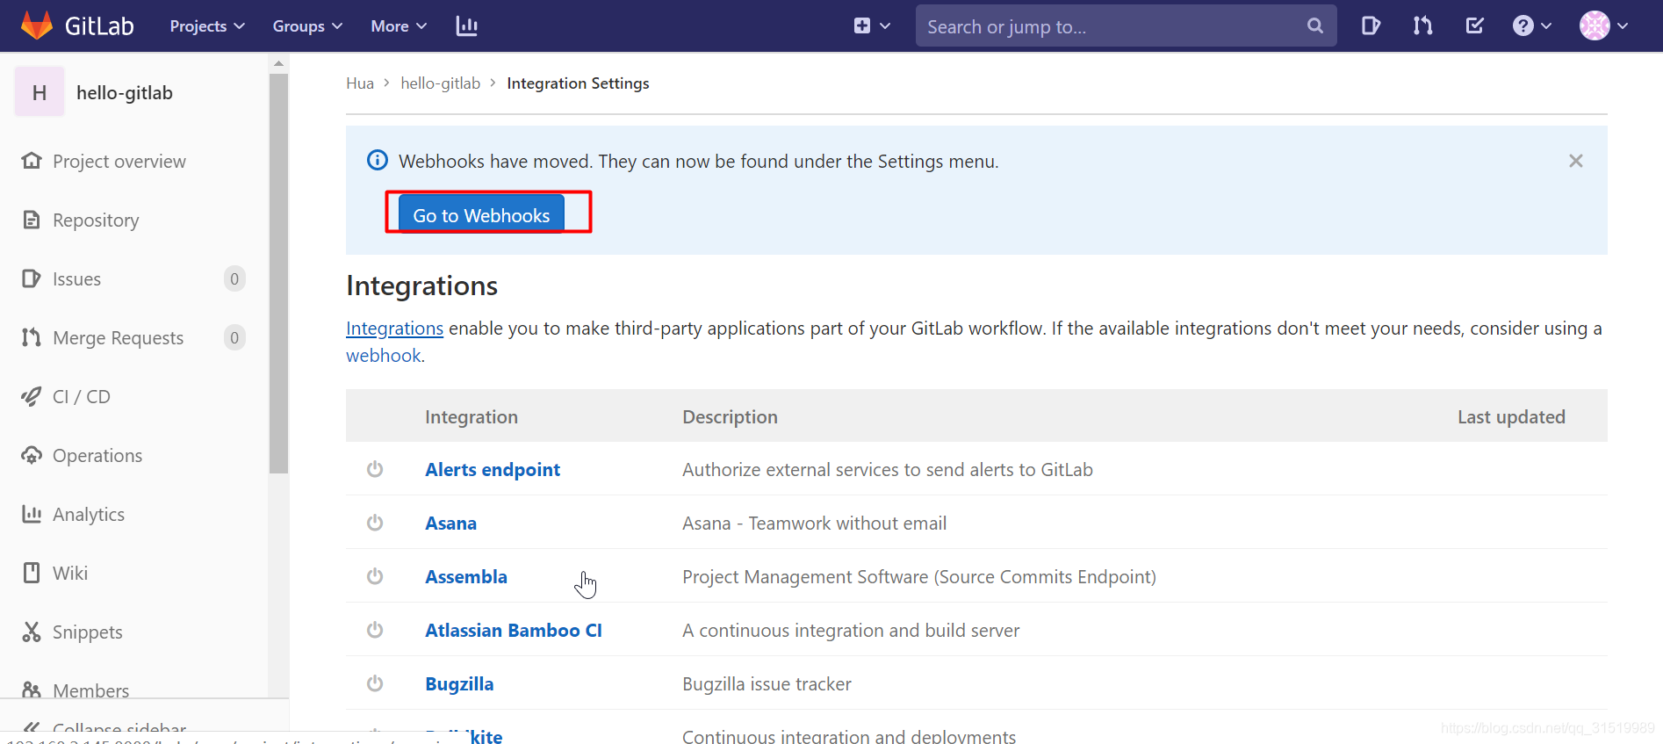Open the Groups dropdown menu

point(307,26)
